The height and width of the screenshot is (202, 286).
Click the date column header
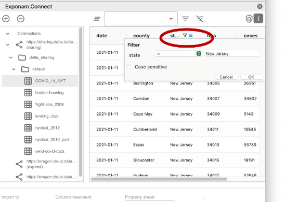coord(102,36)
